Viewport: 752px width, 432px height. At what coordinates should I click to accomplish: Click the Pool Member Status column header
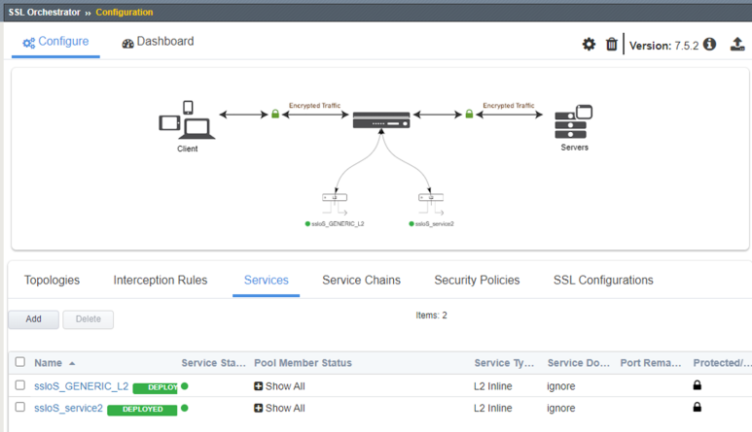click(303, 363)
